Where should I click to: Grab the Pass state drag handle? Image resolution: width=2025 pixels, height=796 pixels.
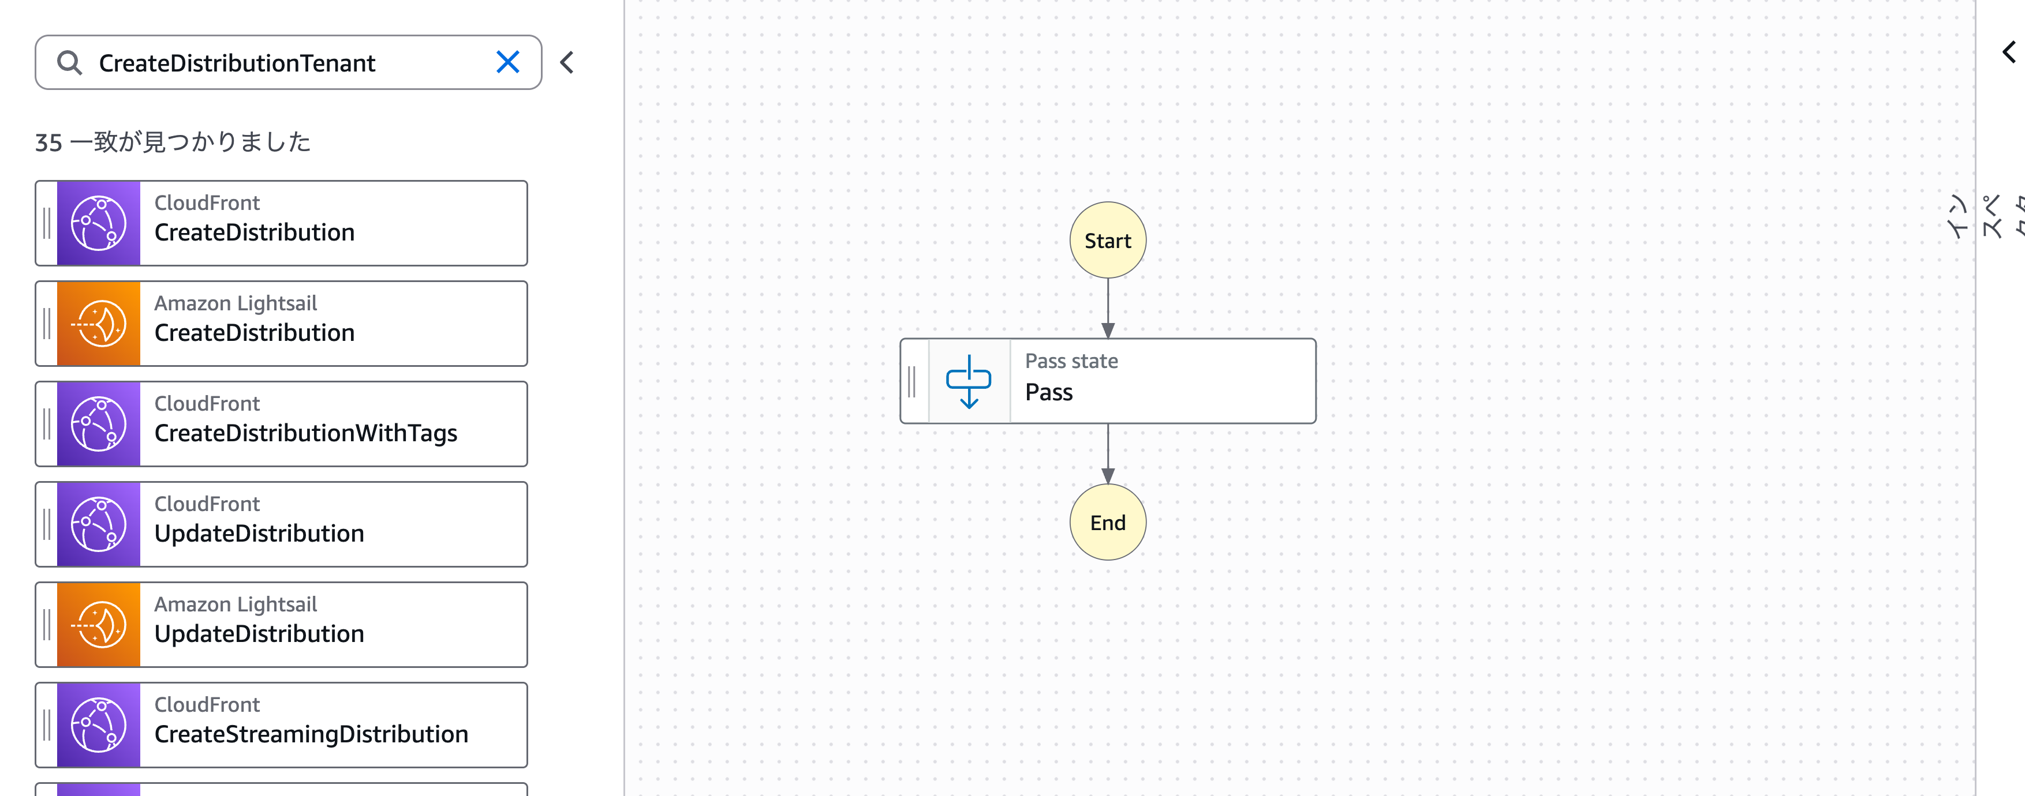tap(912, 382)
